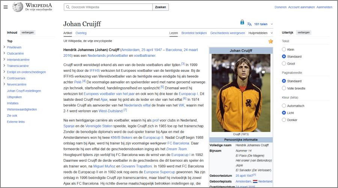This screenshot has width=338, height=188.
Task: Select Klein text size
Action: (x=284, y=49)
